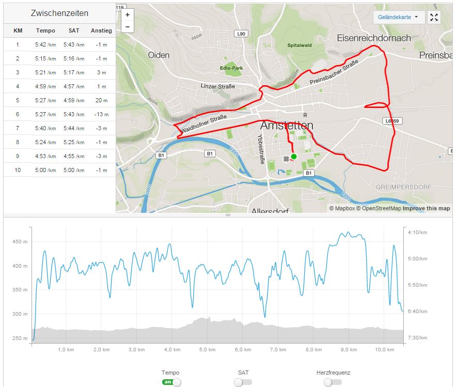Zoom in on the map

(x=128, y=15)
